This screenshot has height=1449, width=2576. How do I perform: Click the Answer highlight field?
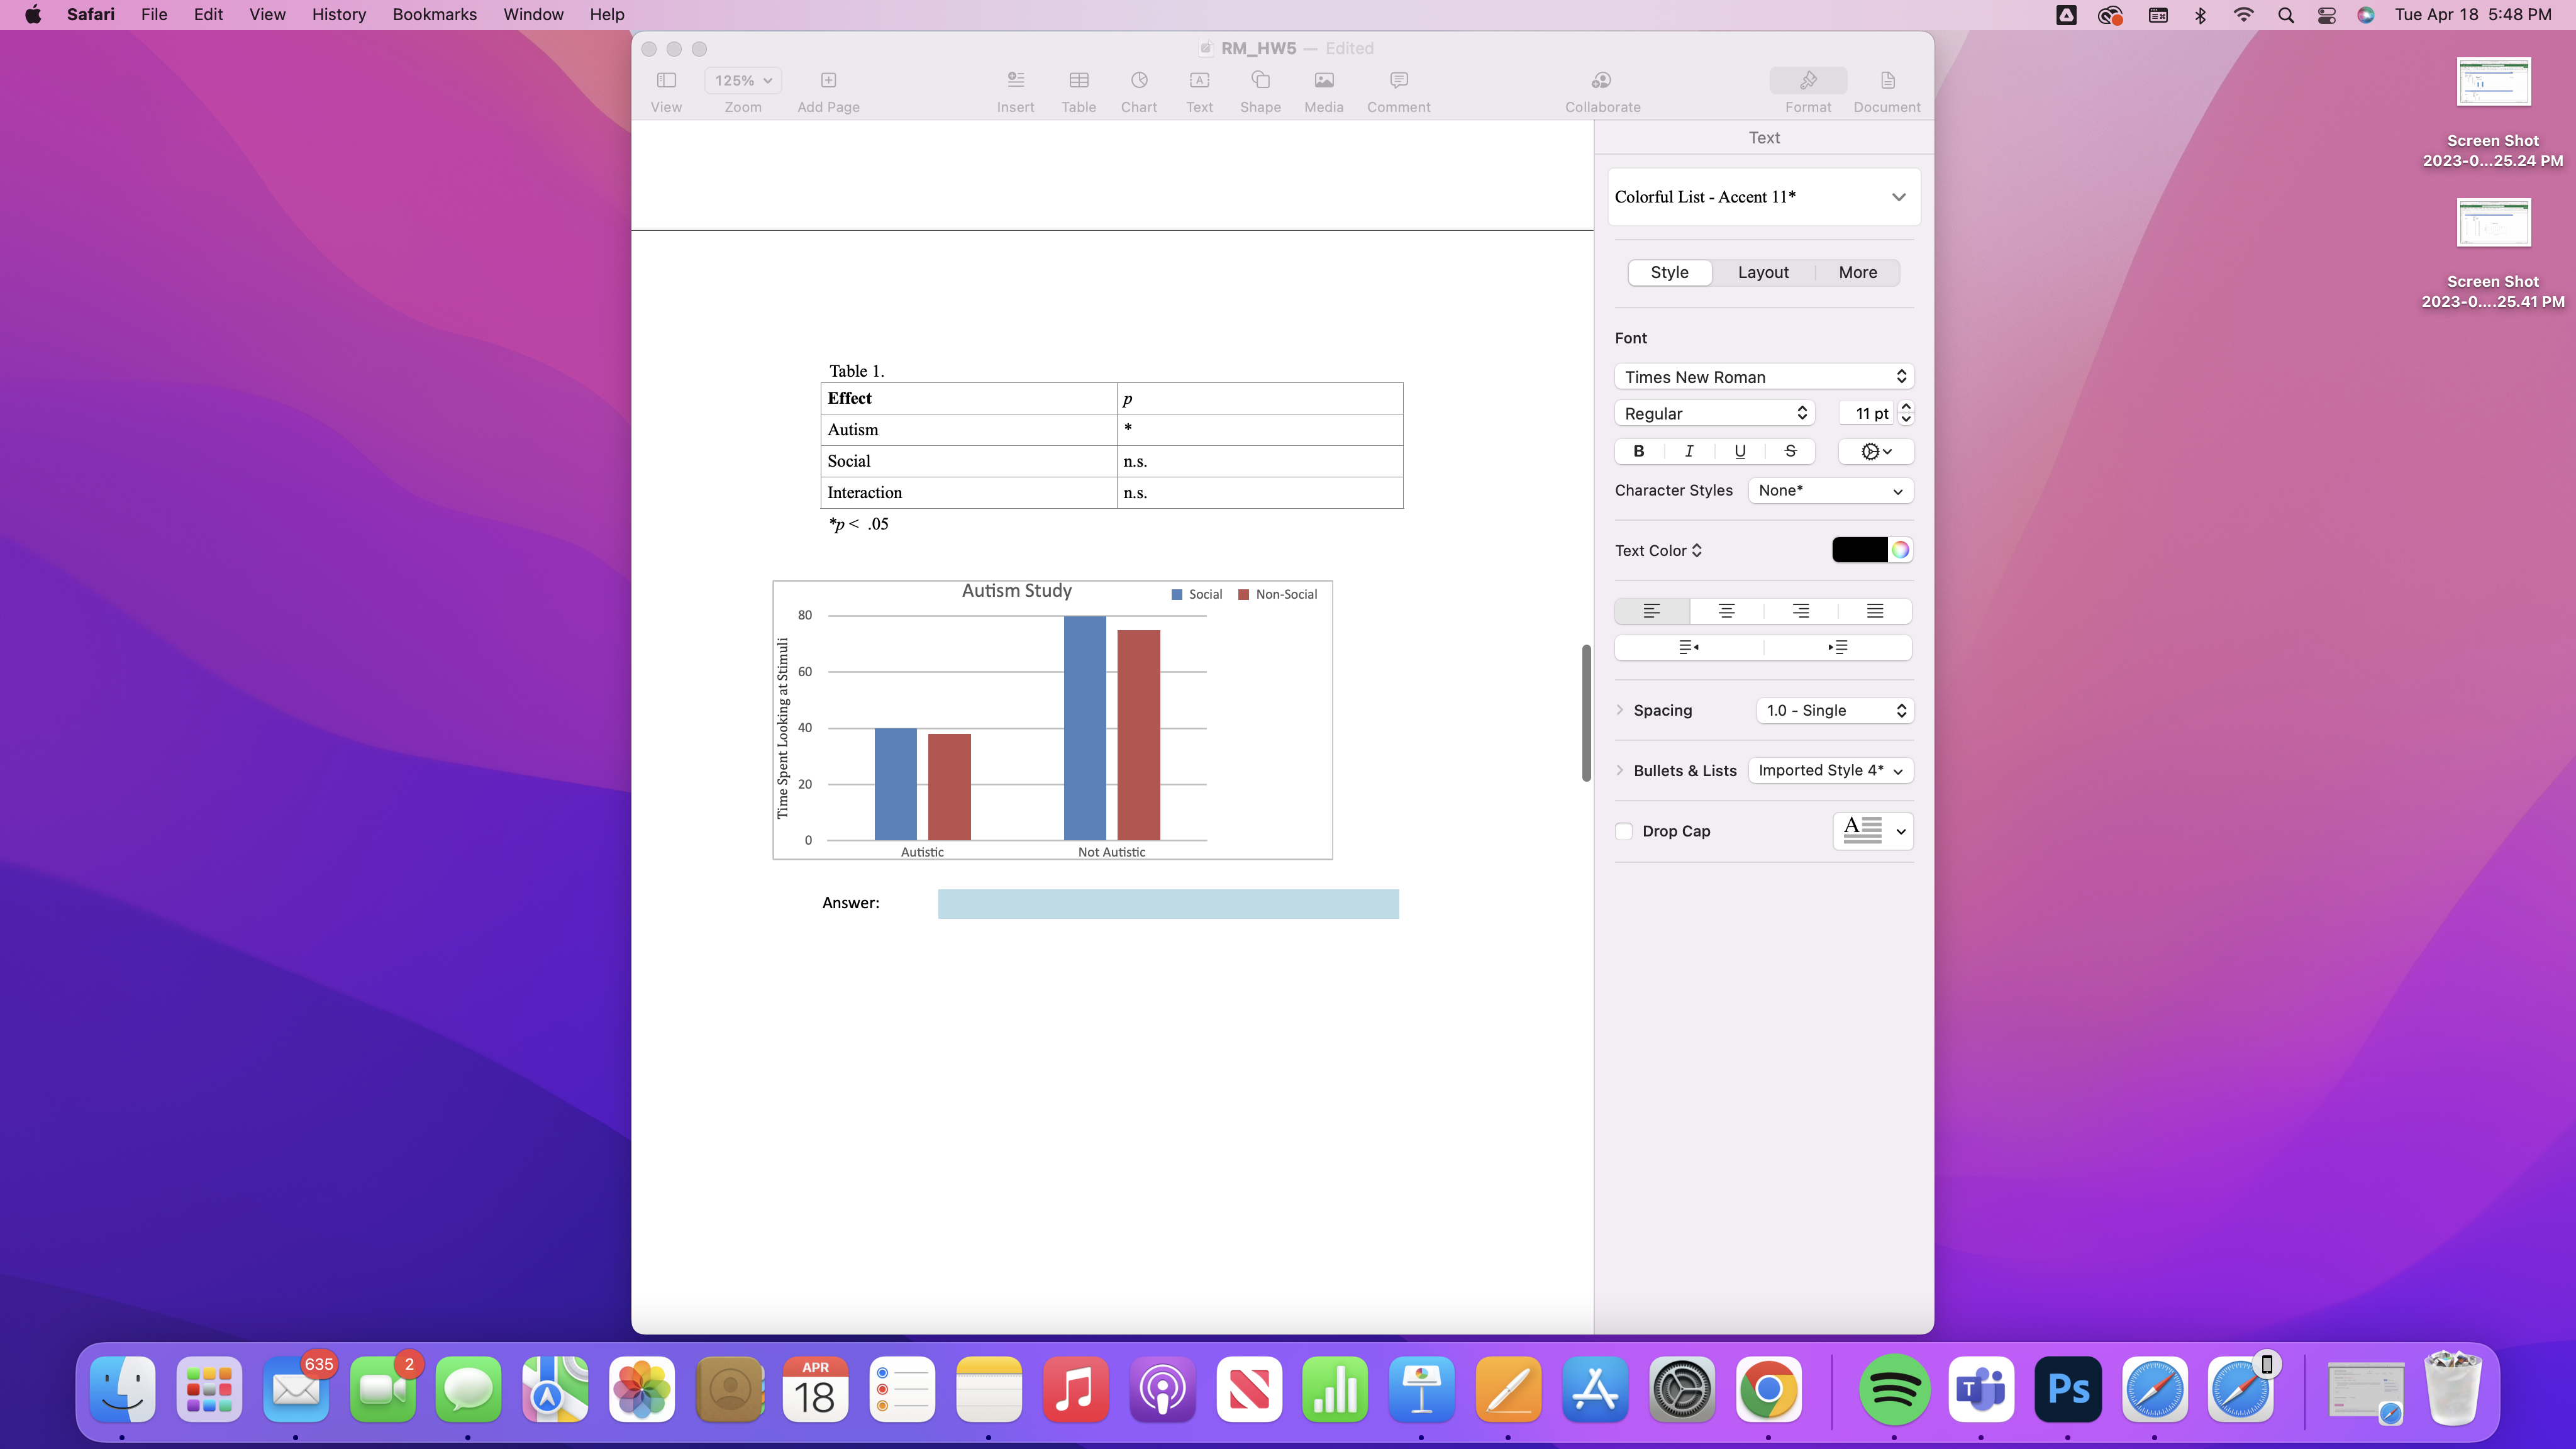[1167, 903]
